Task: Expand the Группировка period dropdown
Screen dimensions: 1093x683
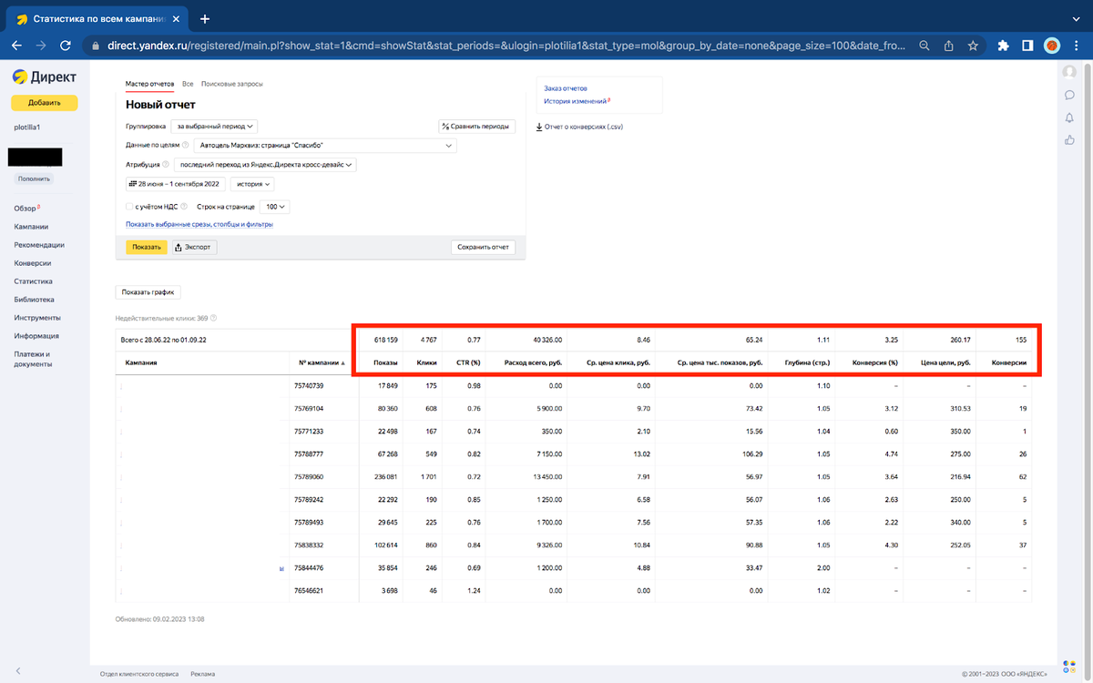Action: pyautogui.click(x=216, y=127)
